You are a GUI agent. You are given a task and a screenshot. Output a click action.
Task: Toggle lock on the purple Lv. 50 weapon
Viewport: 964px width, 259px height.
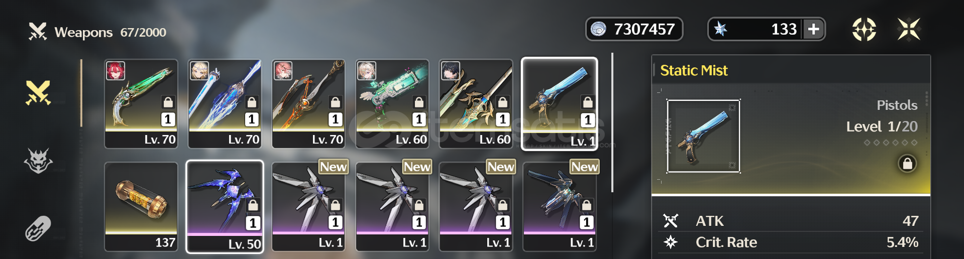coord(253,205)
